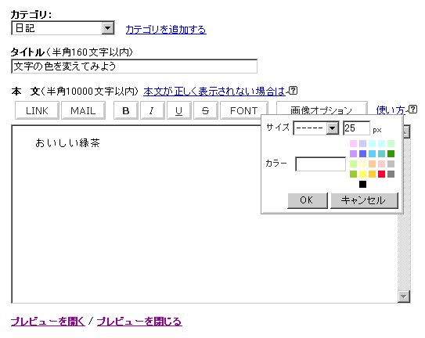This screenshot has width=425, height=338.
Task: Choose the teal color swatch
Action: point(381,153)
